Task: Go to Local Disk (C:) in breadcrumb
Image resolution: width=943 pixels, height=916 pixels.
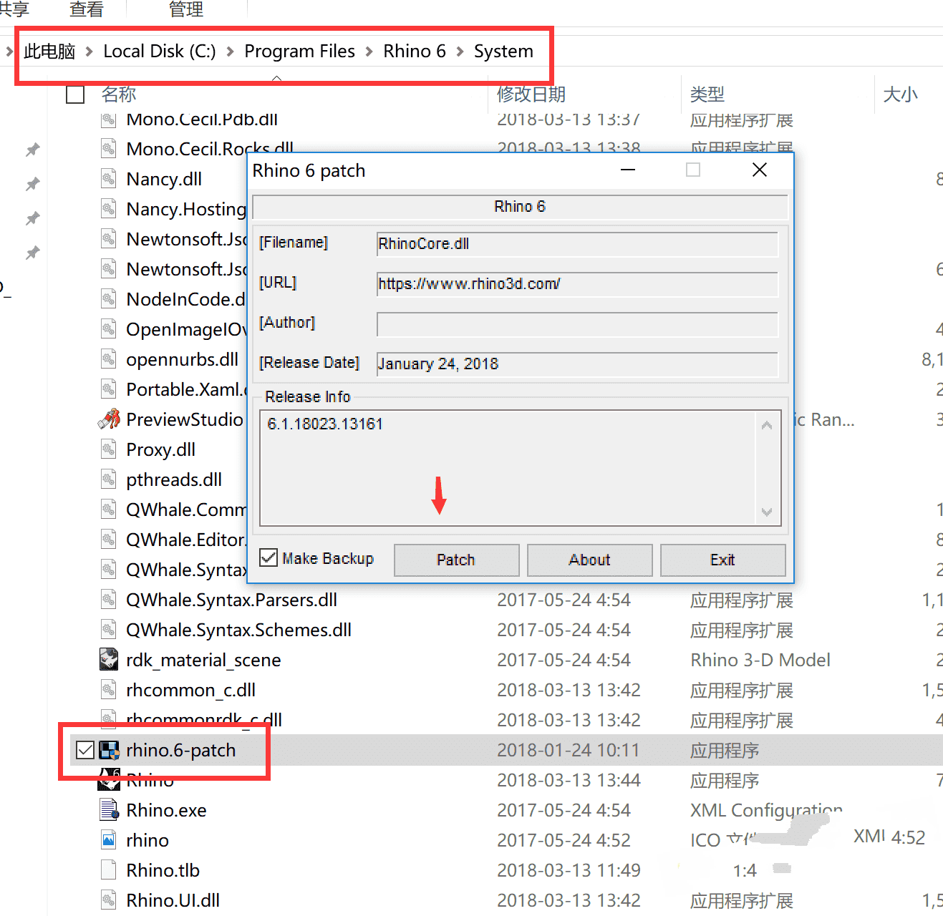Action: pos(160,52)
